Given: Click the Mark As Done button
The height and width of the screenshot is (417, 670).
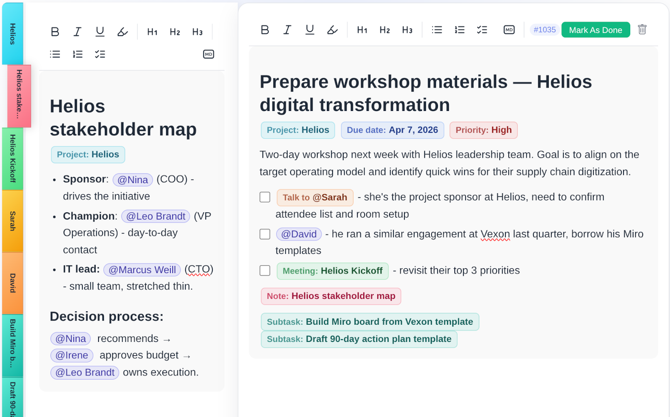Looking at the screenshot, I should click(x=595, y=30).
